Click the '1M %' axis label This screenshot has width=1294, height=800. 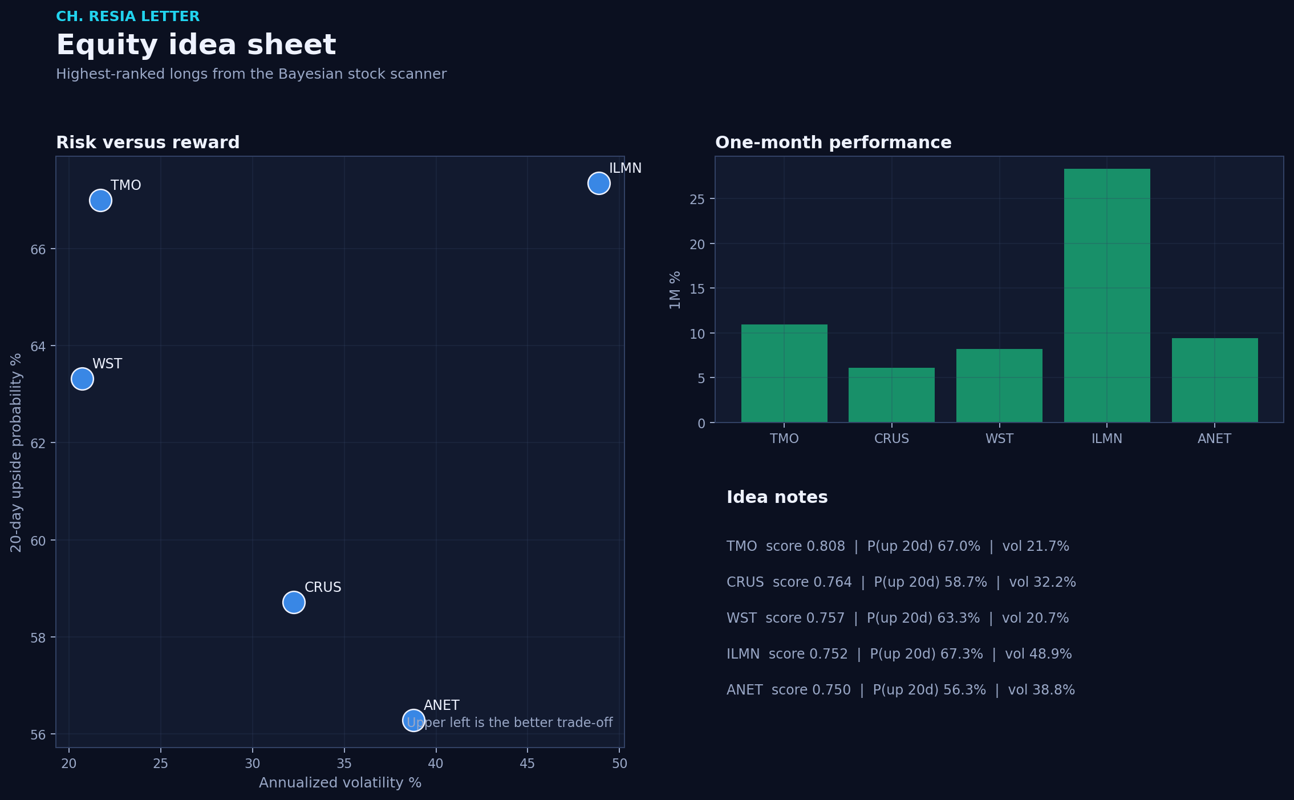point(675,290)
